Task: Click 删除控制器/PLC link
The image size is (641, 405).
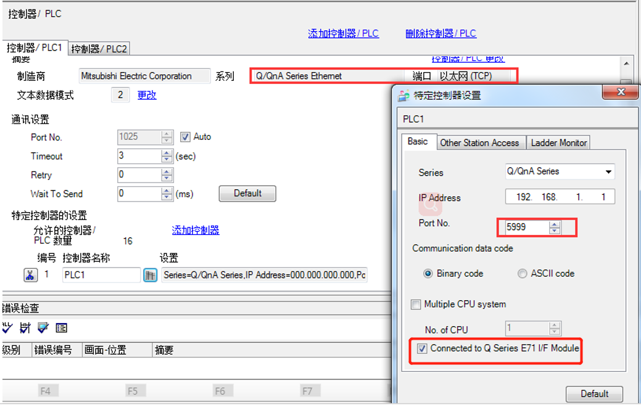Action: (x=440, y=33)
